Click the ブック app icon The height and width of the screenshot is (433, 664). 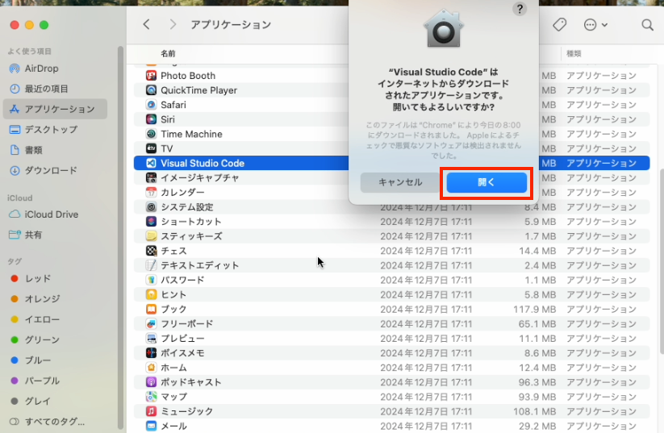click(x=151, y=310)
